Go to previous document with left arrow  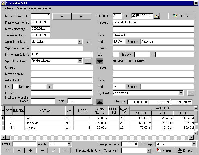click(x=62, y=16)
